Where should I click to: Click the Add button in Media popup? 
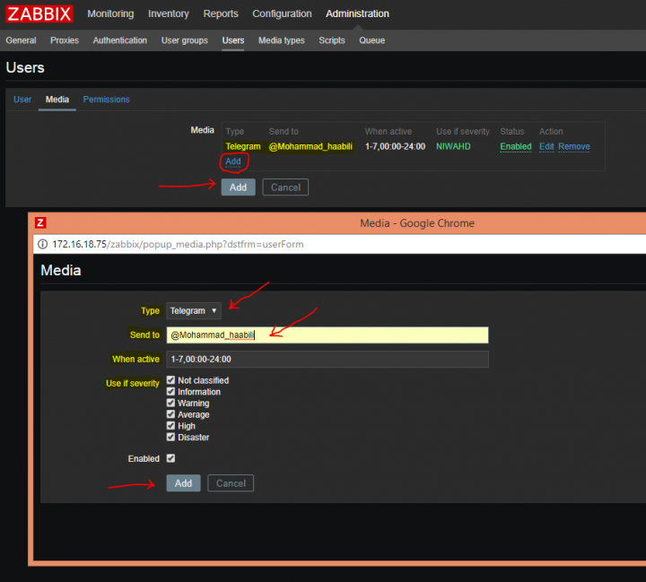(x=183, y=483)
